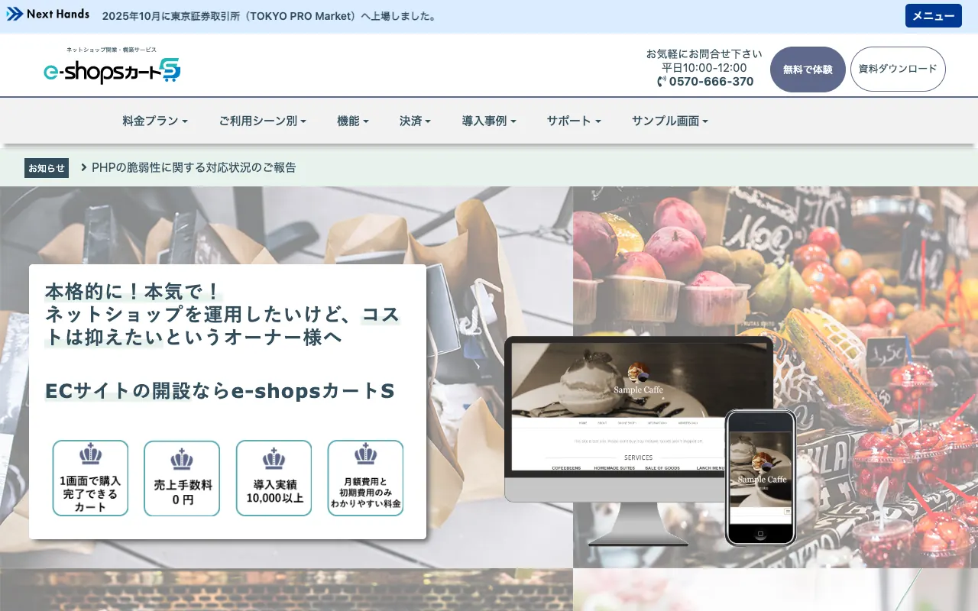Image resolution: width=978 pixels, height=611 pixels.
Task: Expand the 料金プラン dropdown menu
Action: [x=155, y=121]
